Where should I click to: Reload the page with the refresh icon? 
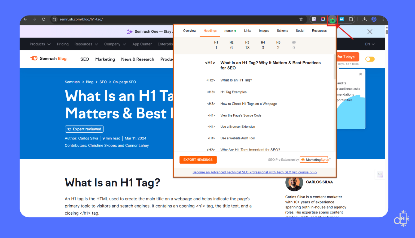pos(44,19)
